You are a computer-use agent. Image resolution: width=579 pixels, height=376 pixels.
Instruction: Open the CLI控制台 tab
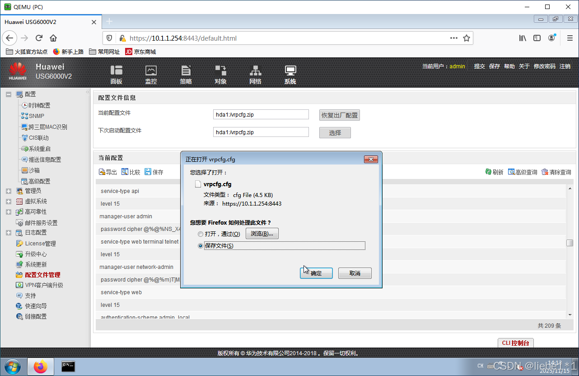tap(515, 343)
